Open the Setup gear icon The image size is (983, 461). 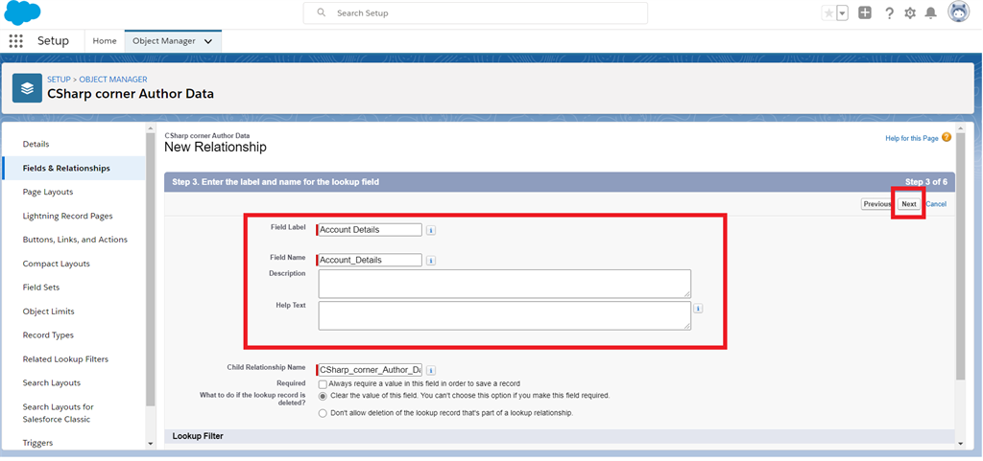[x=910, y=13]
